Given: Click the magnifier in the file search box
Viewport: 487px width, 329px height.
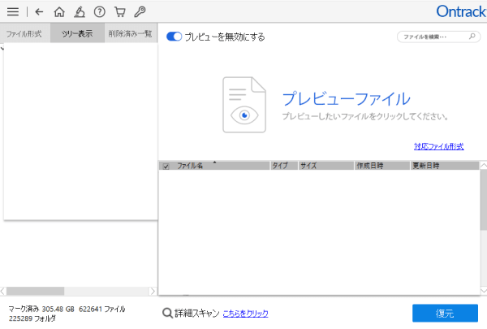Looking at the screenshot, I should point(472,37).
